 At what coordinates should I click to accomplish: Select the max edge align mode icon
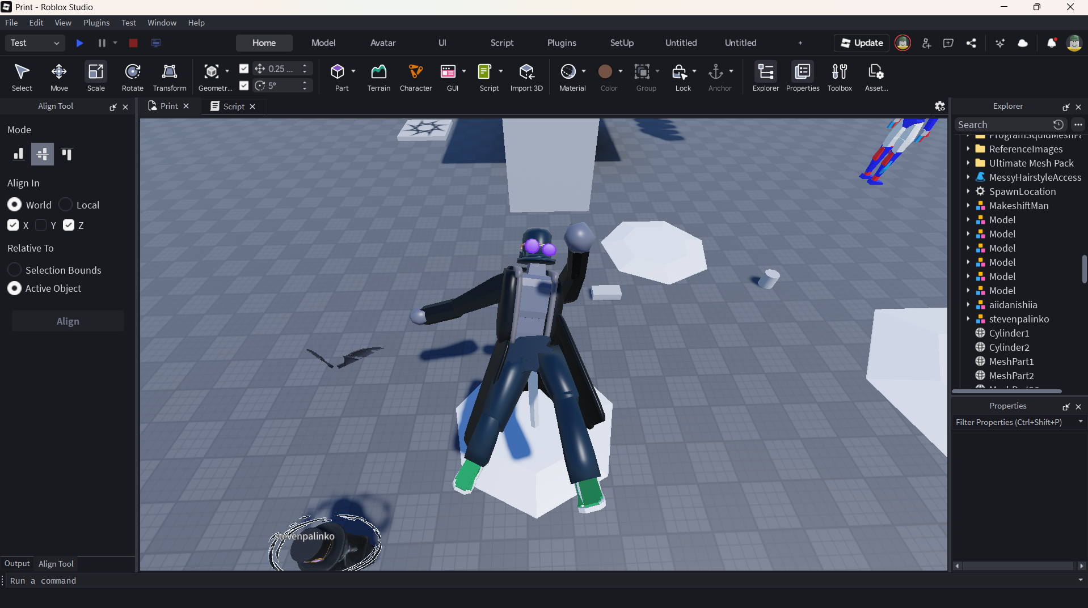click(67, 154)
